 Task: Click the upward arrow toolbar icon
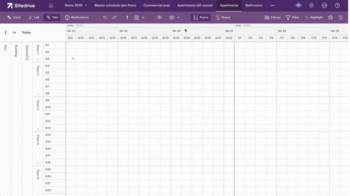click(x=127, y=17)
